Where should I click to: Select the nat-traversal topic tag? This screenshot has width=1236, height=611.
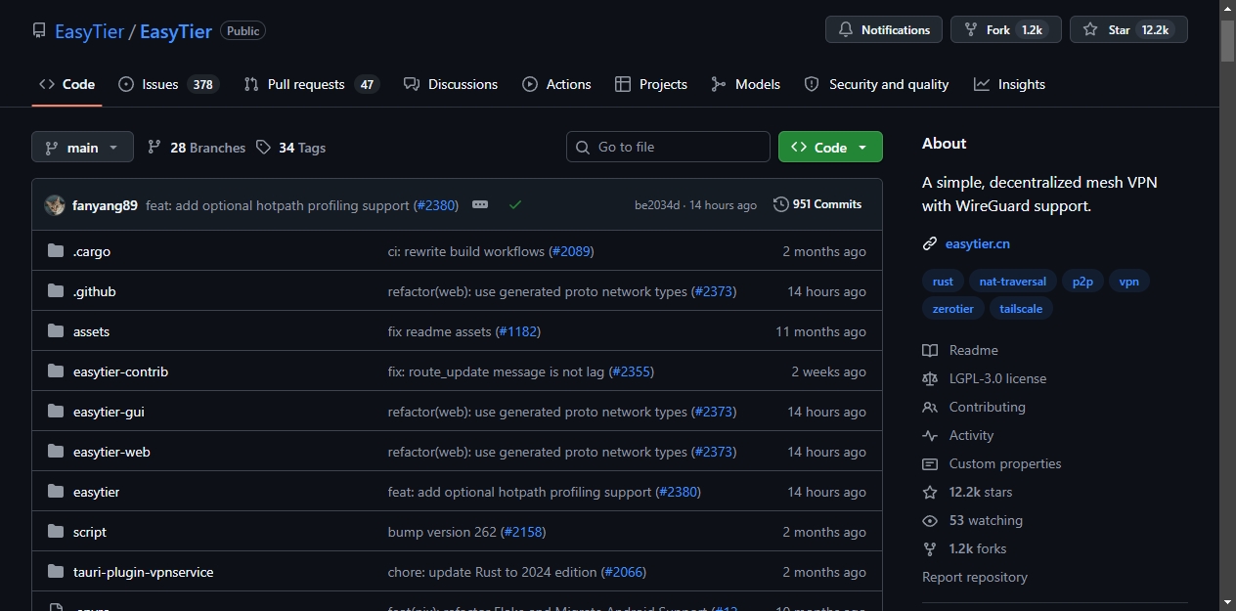(x=1013, y=282)
